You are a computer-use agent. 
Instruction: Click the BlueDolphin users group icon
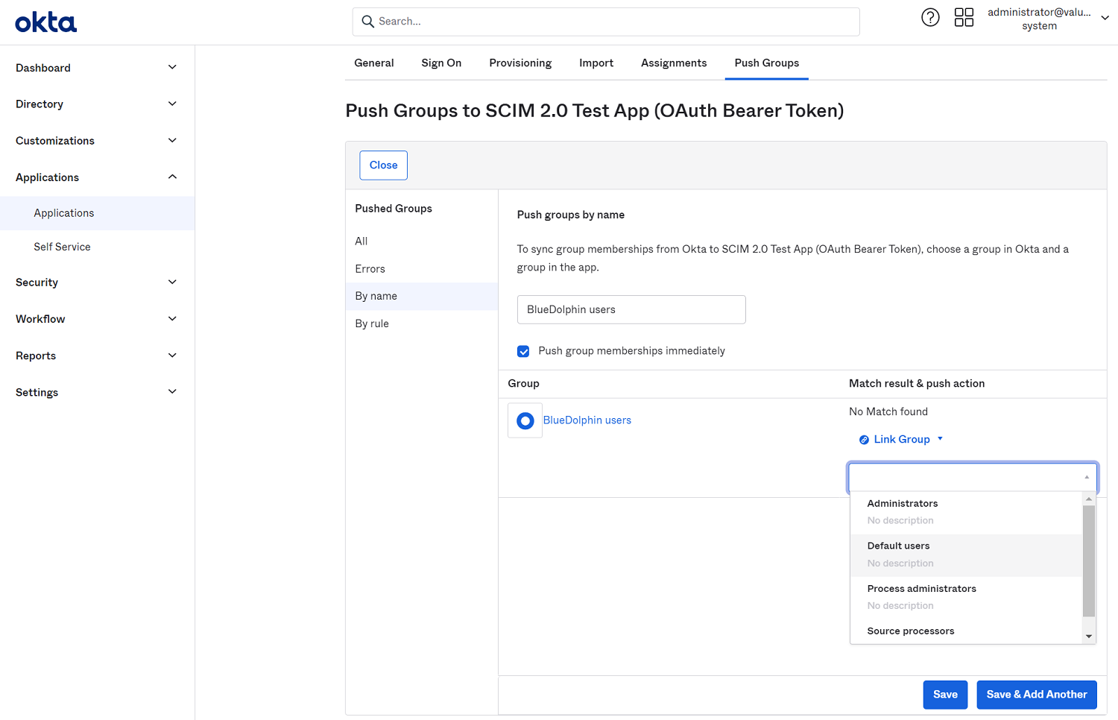point(525,420)
